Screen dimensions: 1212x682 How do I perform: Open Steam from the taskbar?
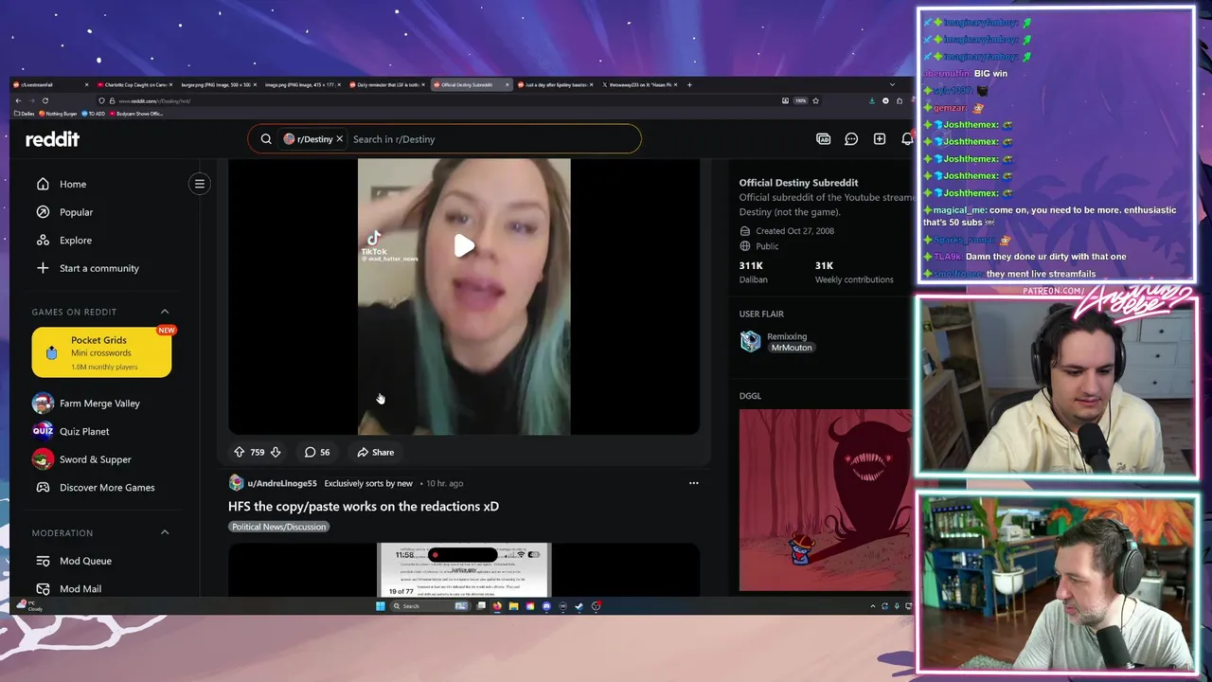pyautogui.click(x=579, y=606)
